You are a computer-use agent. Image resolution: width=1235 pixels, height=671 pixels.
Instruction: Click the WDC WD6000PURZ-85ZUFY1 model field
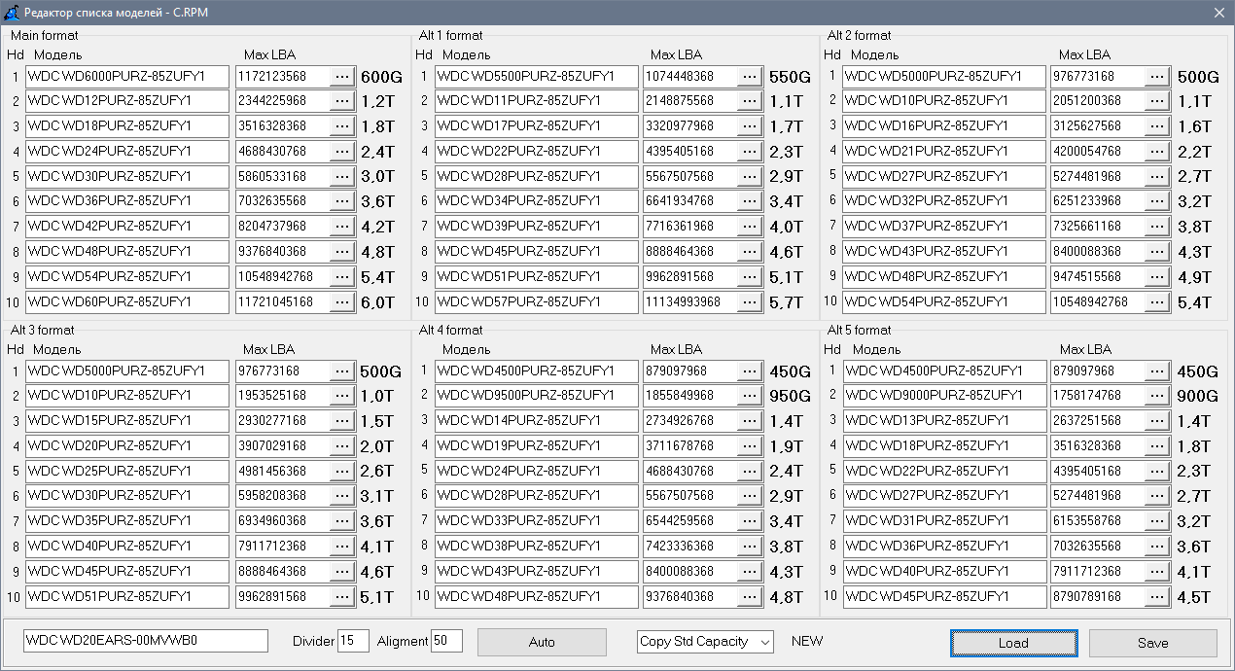pyautogui.click(x=127, y=76)
